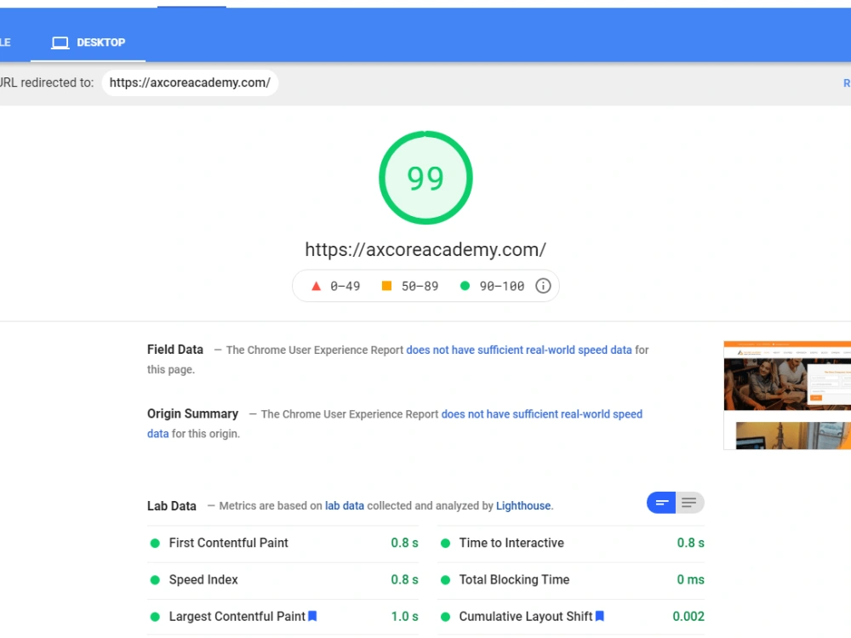This screenshot has height=638, width=851.
Task: Click the Time to Interactive green dot
Action: tap(445, 543)
